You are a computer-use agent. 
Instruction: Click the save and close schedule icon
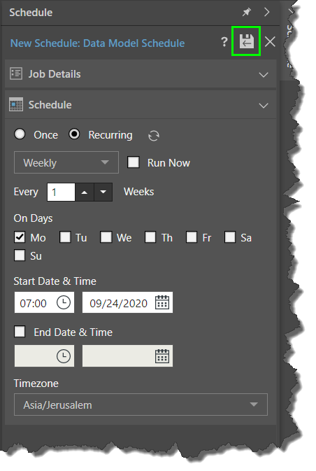(x=246, y=41)
